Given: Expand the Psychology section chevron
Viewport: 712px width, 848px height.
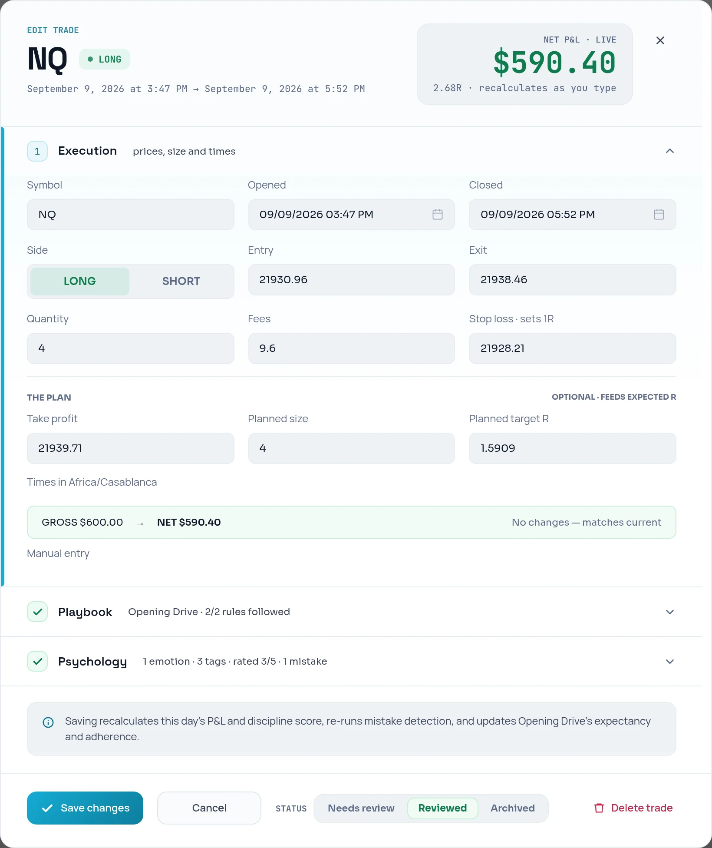Looking at the screenshot, I should [x=670, y=661].
